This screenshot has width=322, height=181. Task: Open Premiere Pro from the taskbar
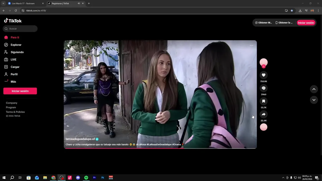coord(94,178)
